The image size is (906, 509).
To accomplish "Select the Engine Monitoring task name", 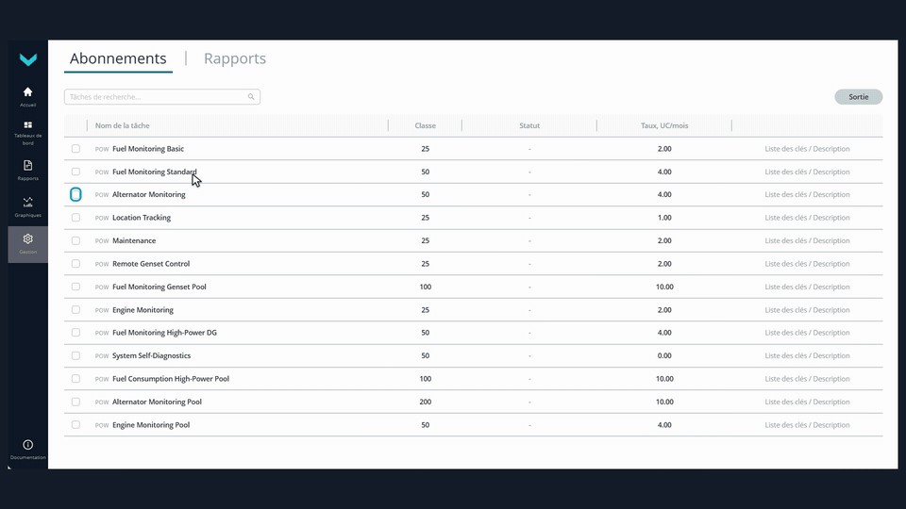I will (x=143, y=310).
